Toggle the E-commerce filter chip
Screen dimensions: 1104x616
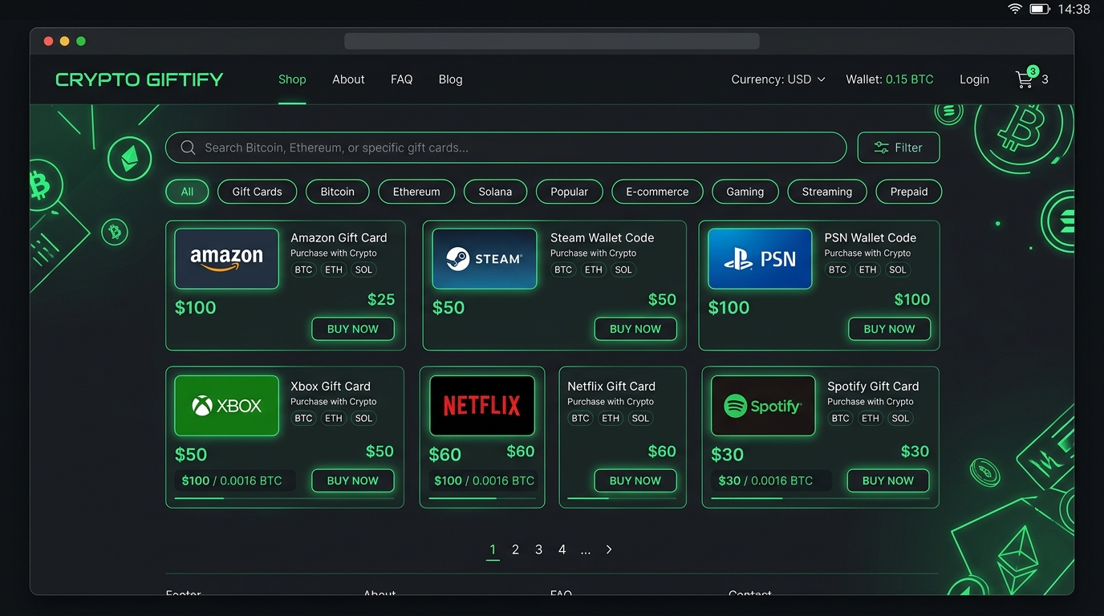(x=657, y=192)
